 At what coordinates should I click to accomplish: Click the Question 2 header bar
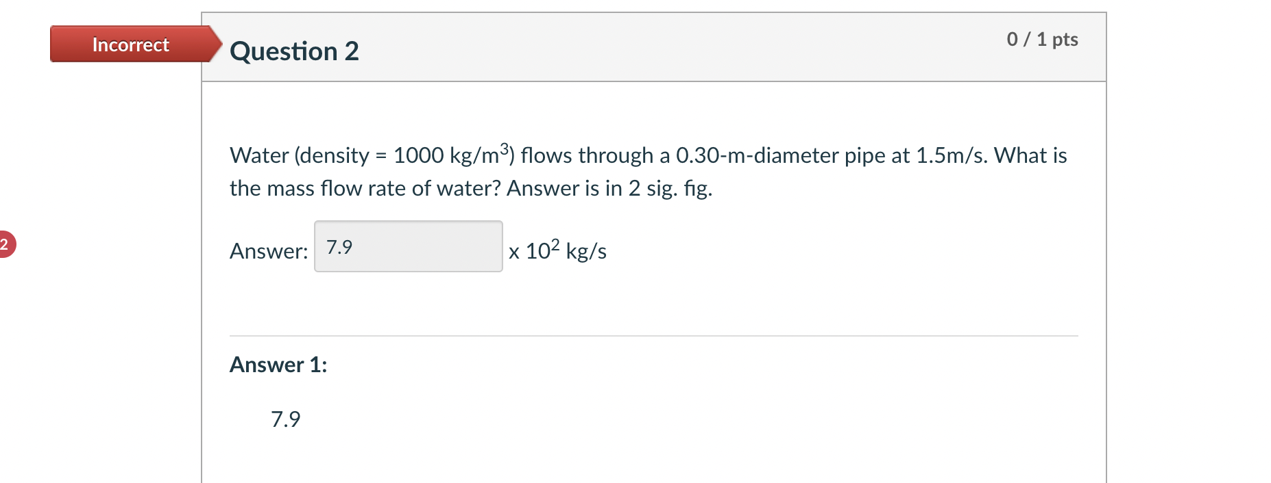click(651, 47)
